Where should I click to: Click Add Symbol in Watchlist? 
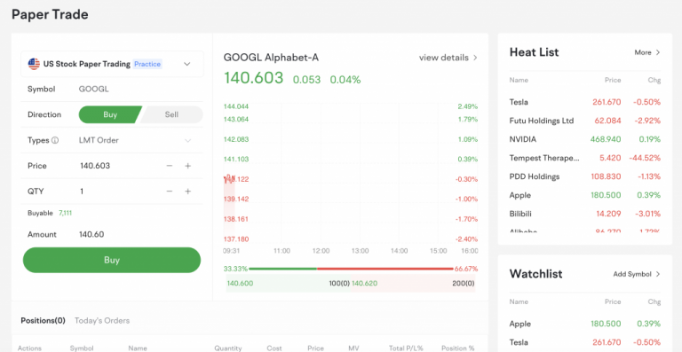coord(637,274)
